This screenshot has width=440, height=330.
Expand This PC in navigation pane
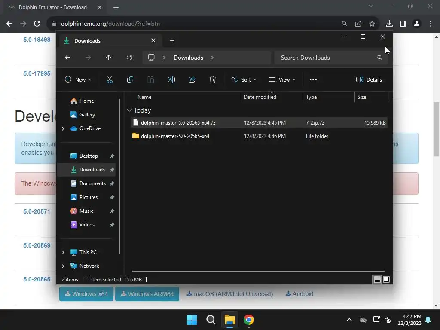pyautogui.click(x=63, y=252)
